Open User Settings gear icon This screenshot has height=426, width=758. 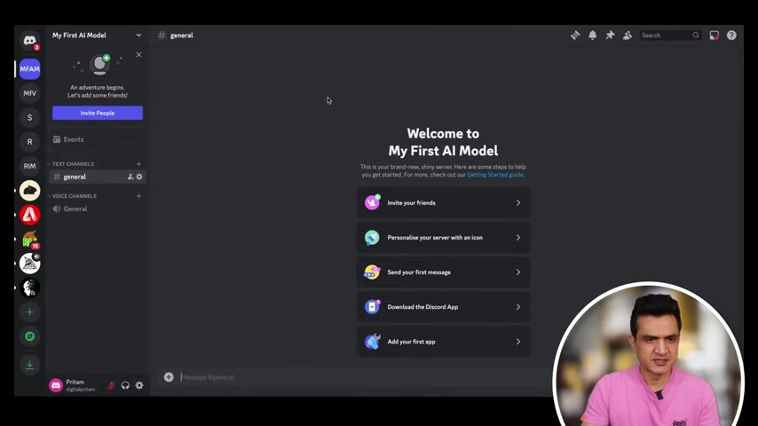(x=139, y=385)
